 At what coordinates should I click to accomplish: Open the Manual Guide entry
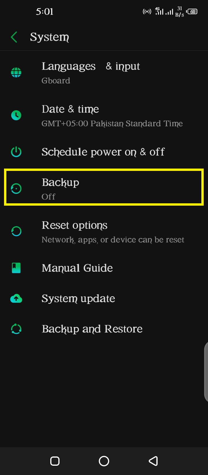(104, 268)
